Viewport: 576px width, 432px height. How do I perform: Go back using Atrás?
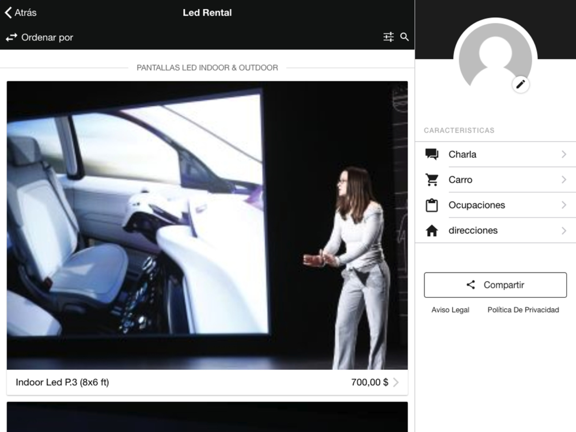pyautogui.click(x=21, y=12)
